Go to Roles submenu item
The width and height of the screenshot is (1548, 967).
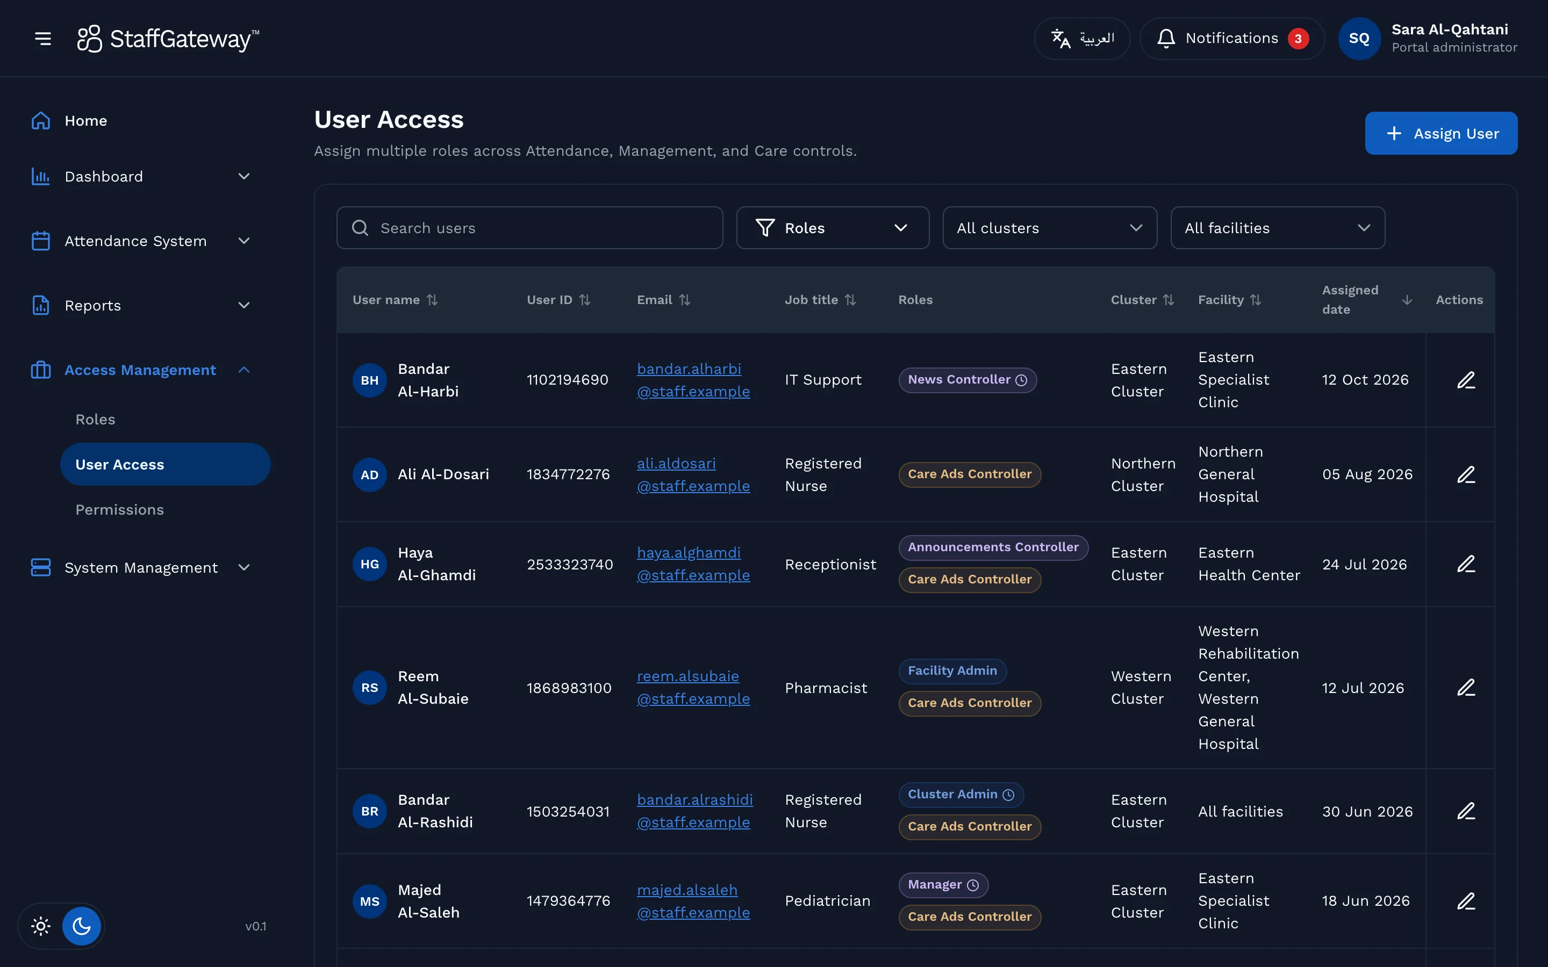pyautogui.click(x=95, y=420)
